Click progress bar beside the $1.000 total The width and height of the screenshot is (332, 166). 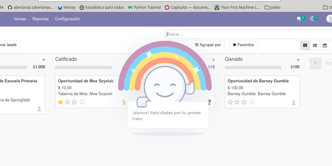[13, 67]
